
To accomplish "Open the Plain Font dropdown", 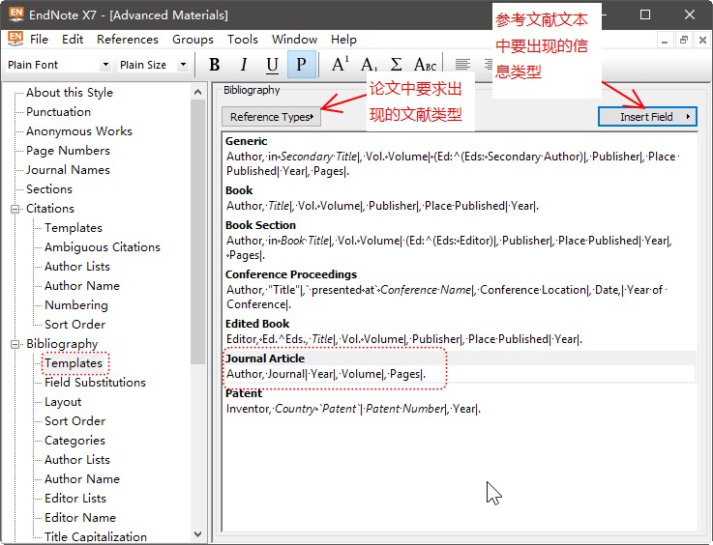I will (x=105, y=65).
